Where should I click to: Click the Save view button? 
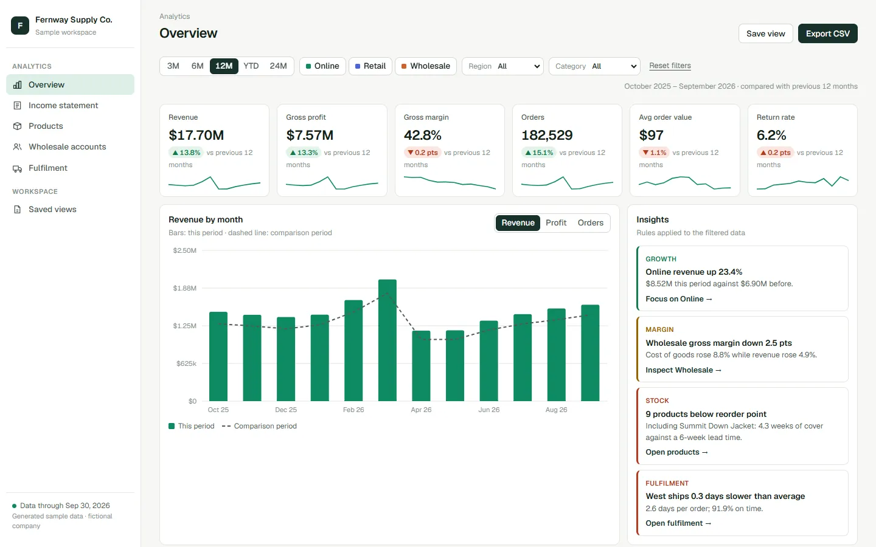[x=766, y=33]
